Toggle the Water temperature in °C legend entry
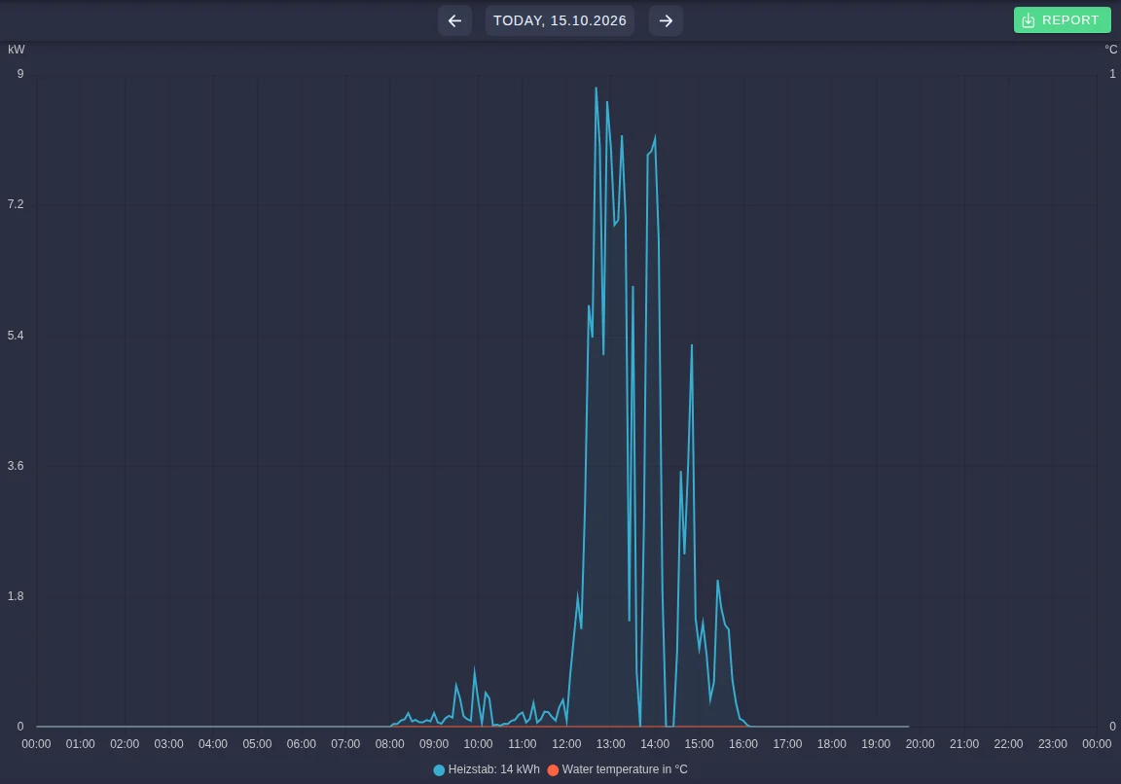 618,769
